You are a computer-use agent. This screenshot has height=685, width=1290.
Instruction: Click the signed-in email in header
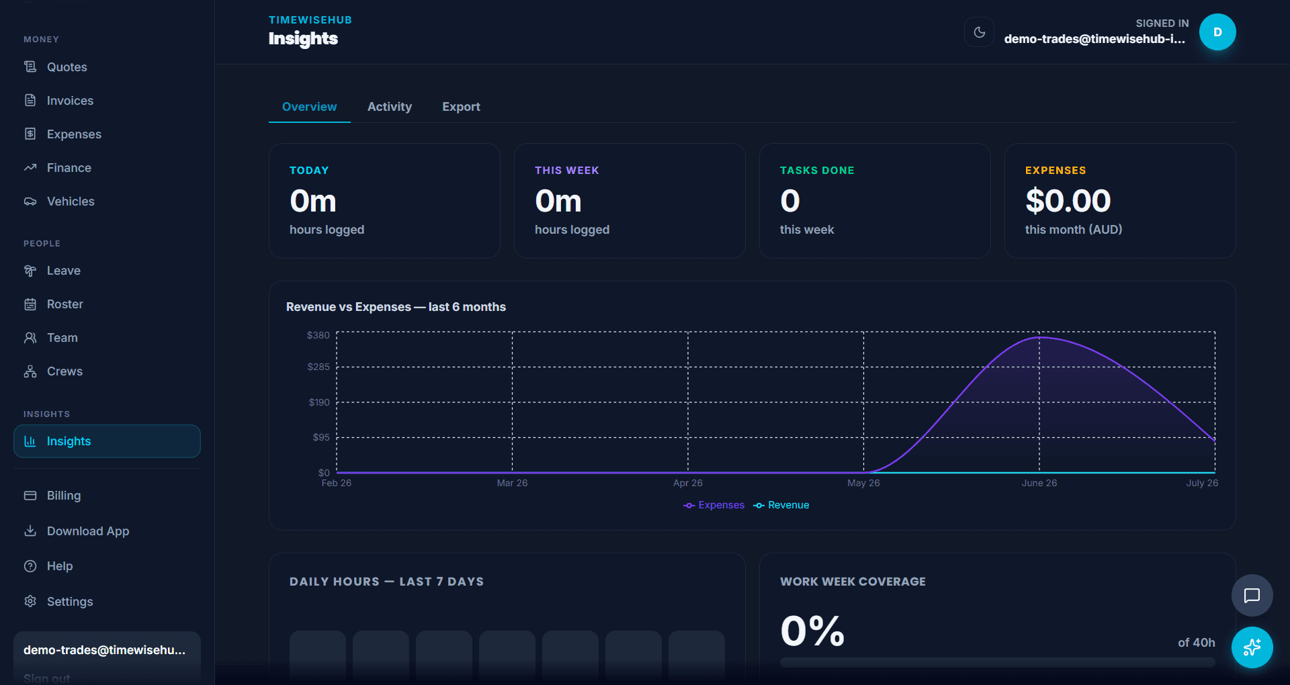(1094, 39)
